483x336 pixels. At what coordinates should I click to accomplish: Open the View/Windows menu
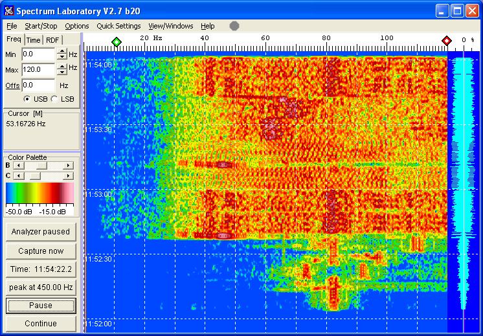(171, 26)
